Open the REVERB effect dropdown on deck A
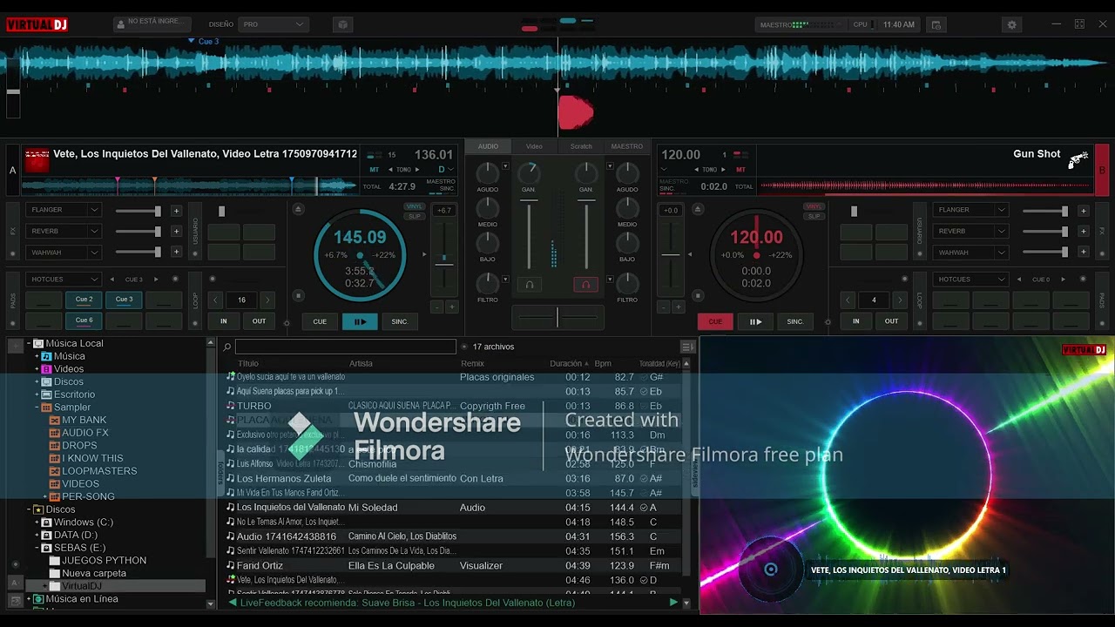Viewport: 1115px width, 627px height. point(64,231)
